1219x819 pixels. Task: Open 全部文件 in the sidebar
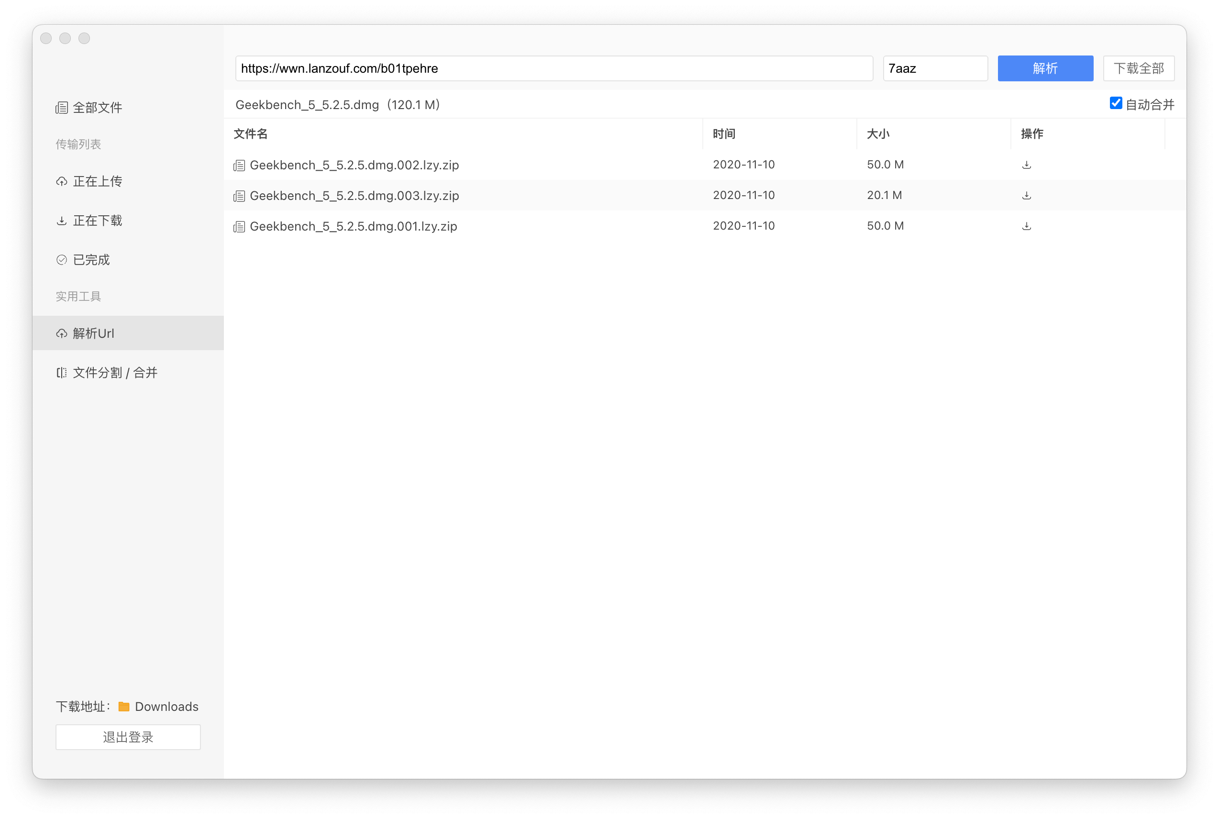point(97,108)
